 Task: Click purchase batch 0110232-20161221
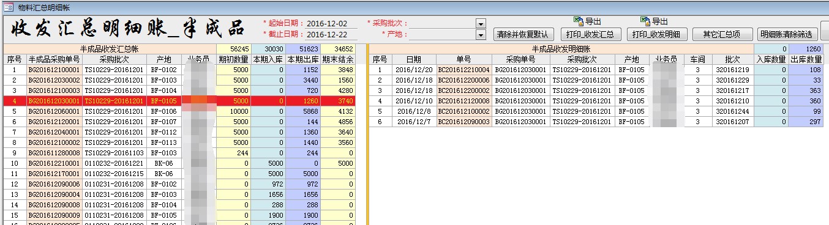point(114,163)
